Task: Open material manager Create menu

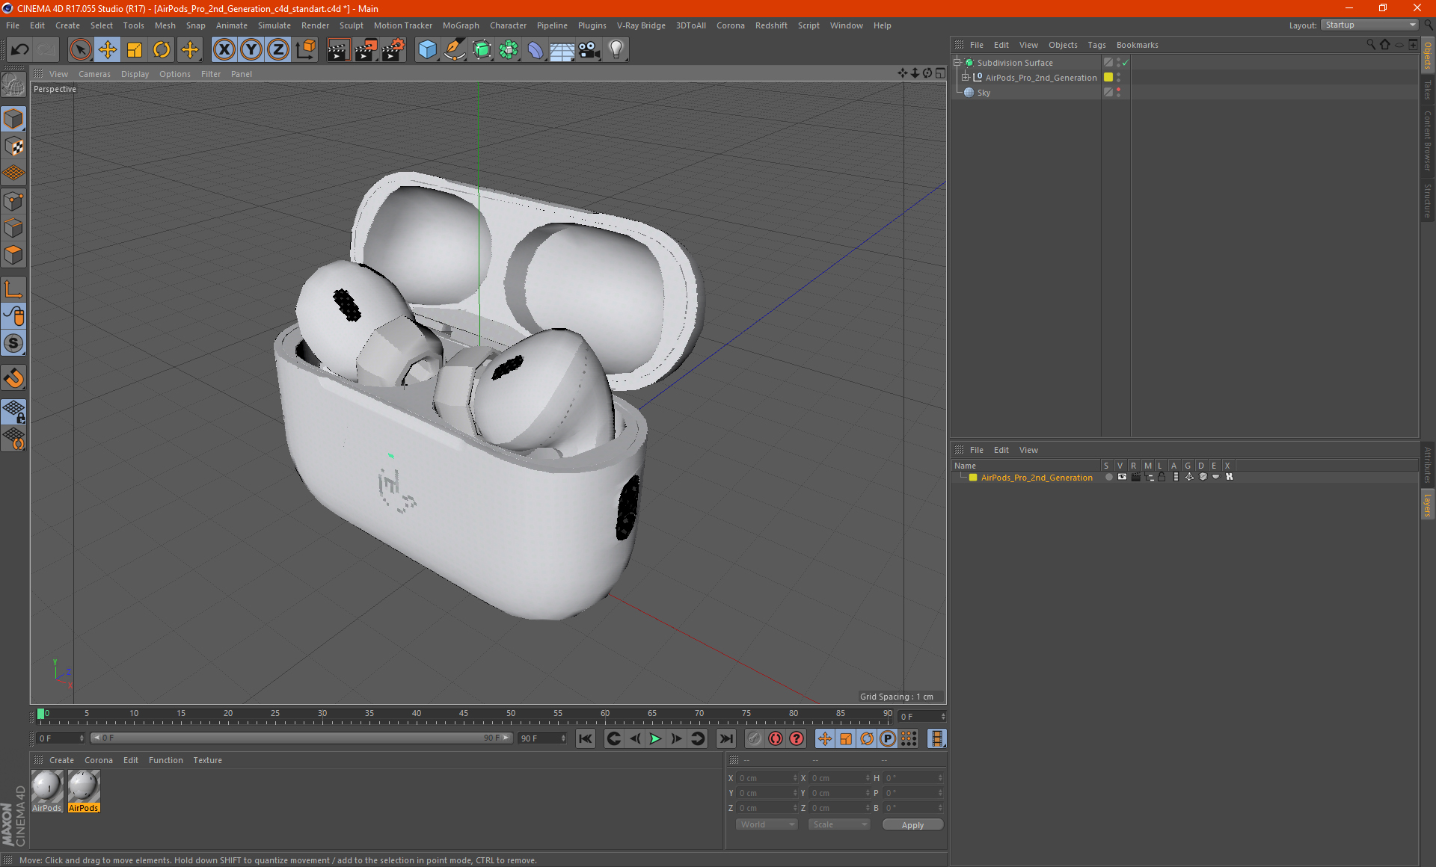Action: click(x=61, y=760)
